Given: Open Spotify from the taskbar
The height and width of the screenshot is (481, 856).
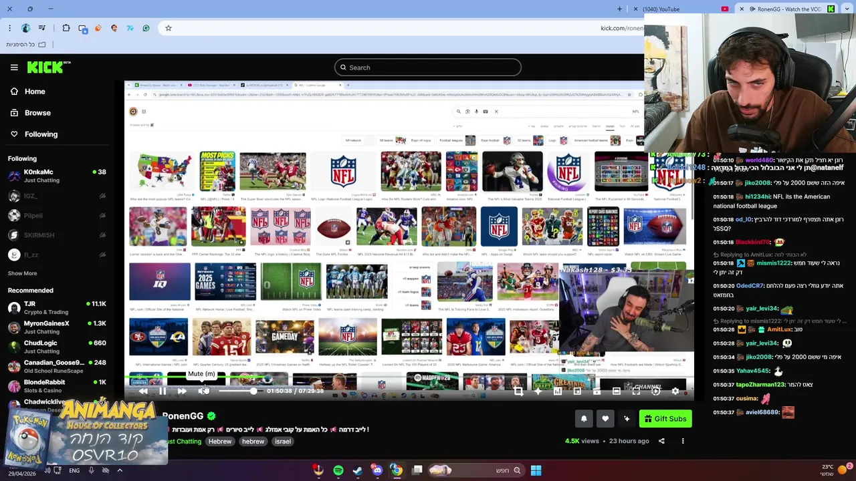Looking at the screenshot, I should click(338, 470).
